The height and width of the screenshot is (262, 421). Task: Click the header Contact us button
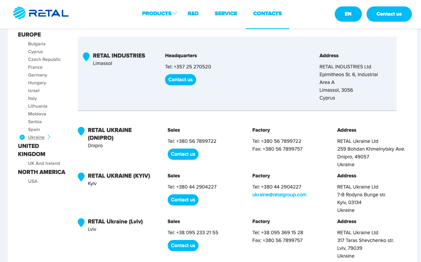pyautogui.click(x=389, y=14)
